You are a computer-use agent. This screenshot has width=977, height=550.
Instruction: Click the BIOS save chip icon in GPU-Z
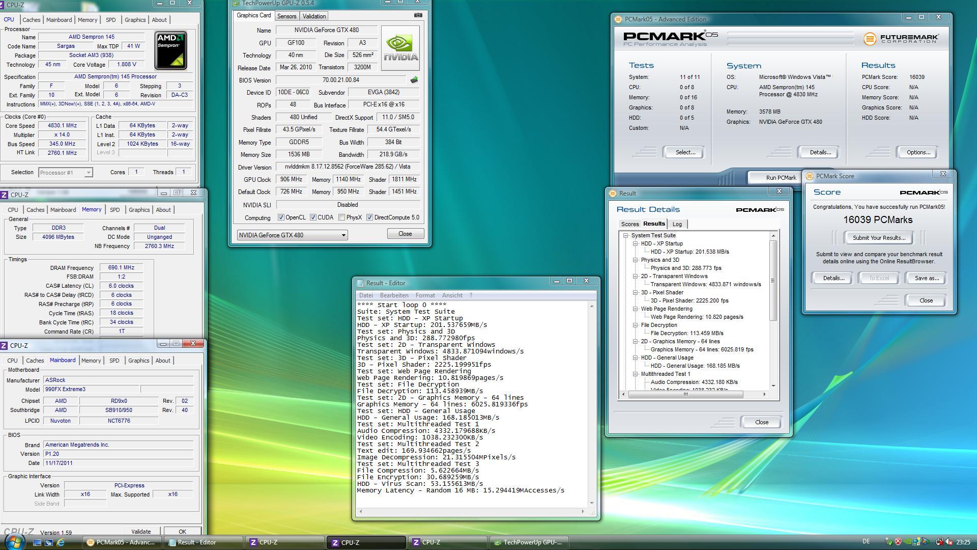[414, 80]
